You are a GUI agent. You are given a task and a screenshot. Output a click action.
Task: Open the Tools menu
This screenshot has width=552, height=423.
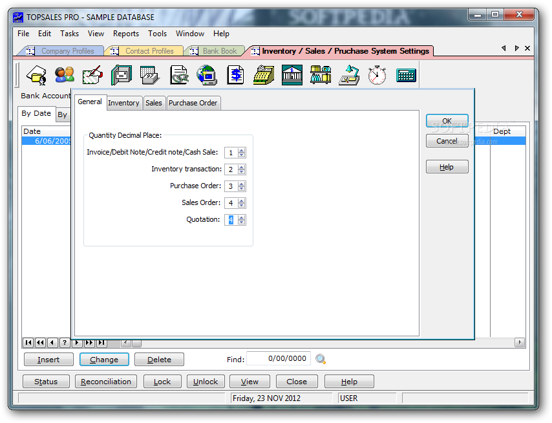[x=157, y=34]
